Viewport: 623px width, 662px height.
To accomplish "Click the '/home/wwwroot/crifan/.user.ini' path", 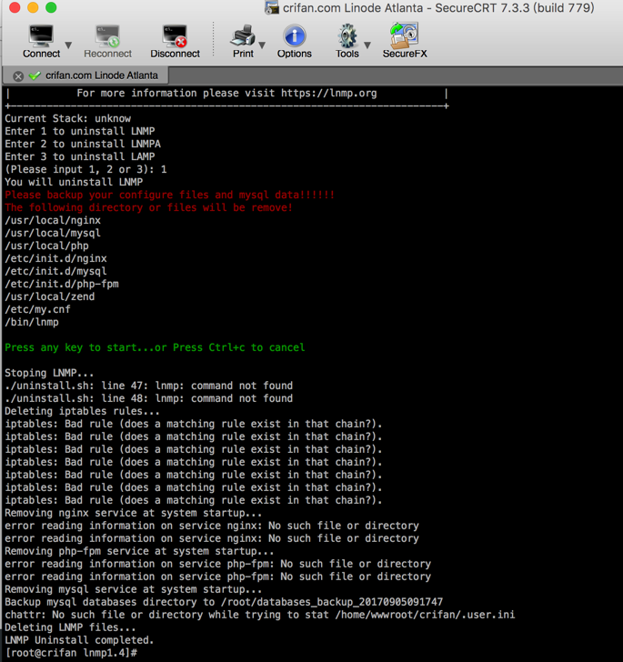I will (x=426, y=615).
